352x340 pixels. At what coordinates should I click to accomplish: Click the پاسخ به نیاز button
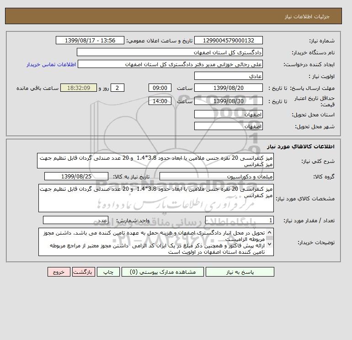[240, 272]
